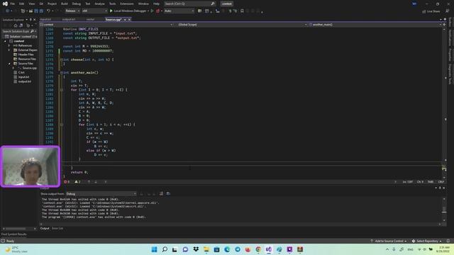454x255 pixels.
Task: Toggle the bookmark toolbar icon
Action: click(242, 11)
